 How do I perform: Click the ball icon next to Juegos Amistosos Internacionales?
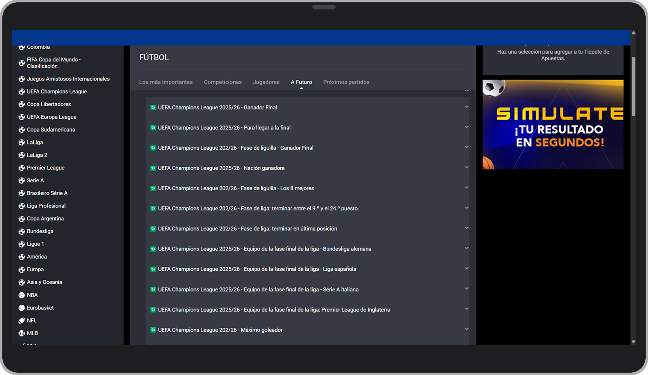pos(21,79)
